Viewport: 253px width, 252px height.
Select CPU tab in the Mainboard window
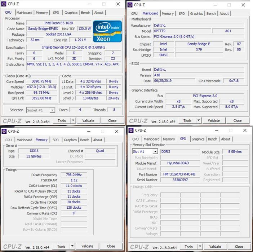pyautogui.click(x=134, y=14)
